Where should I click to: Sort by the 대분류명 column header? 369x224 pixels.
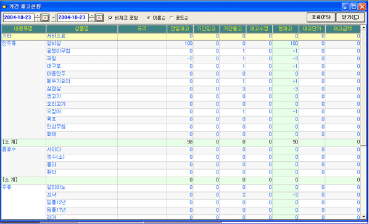(x=23, y=29)
